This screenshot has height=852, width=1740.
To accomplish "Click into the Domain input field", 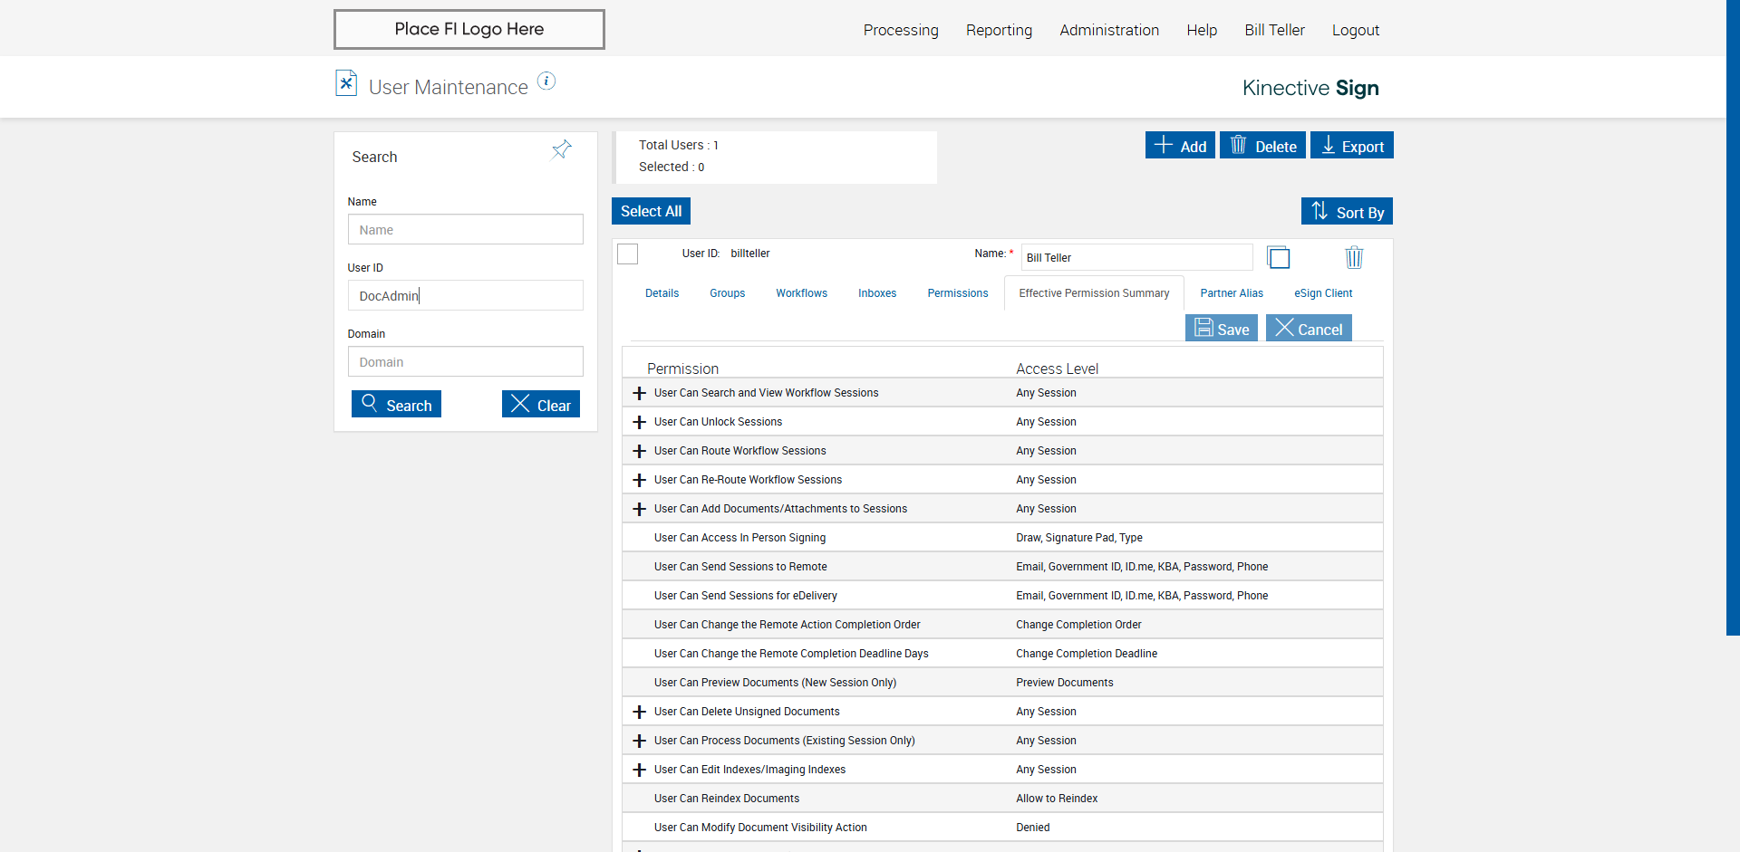I will [465, 362].
